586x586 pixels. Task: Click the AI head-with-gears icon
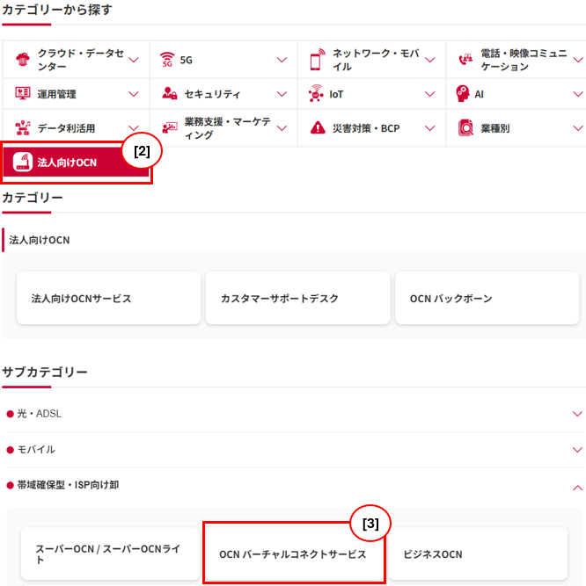(x=463, y=93)
